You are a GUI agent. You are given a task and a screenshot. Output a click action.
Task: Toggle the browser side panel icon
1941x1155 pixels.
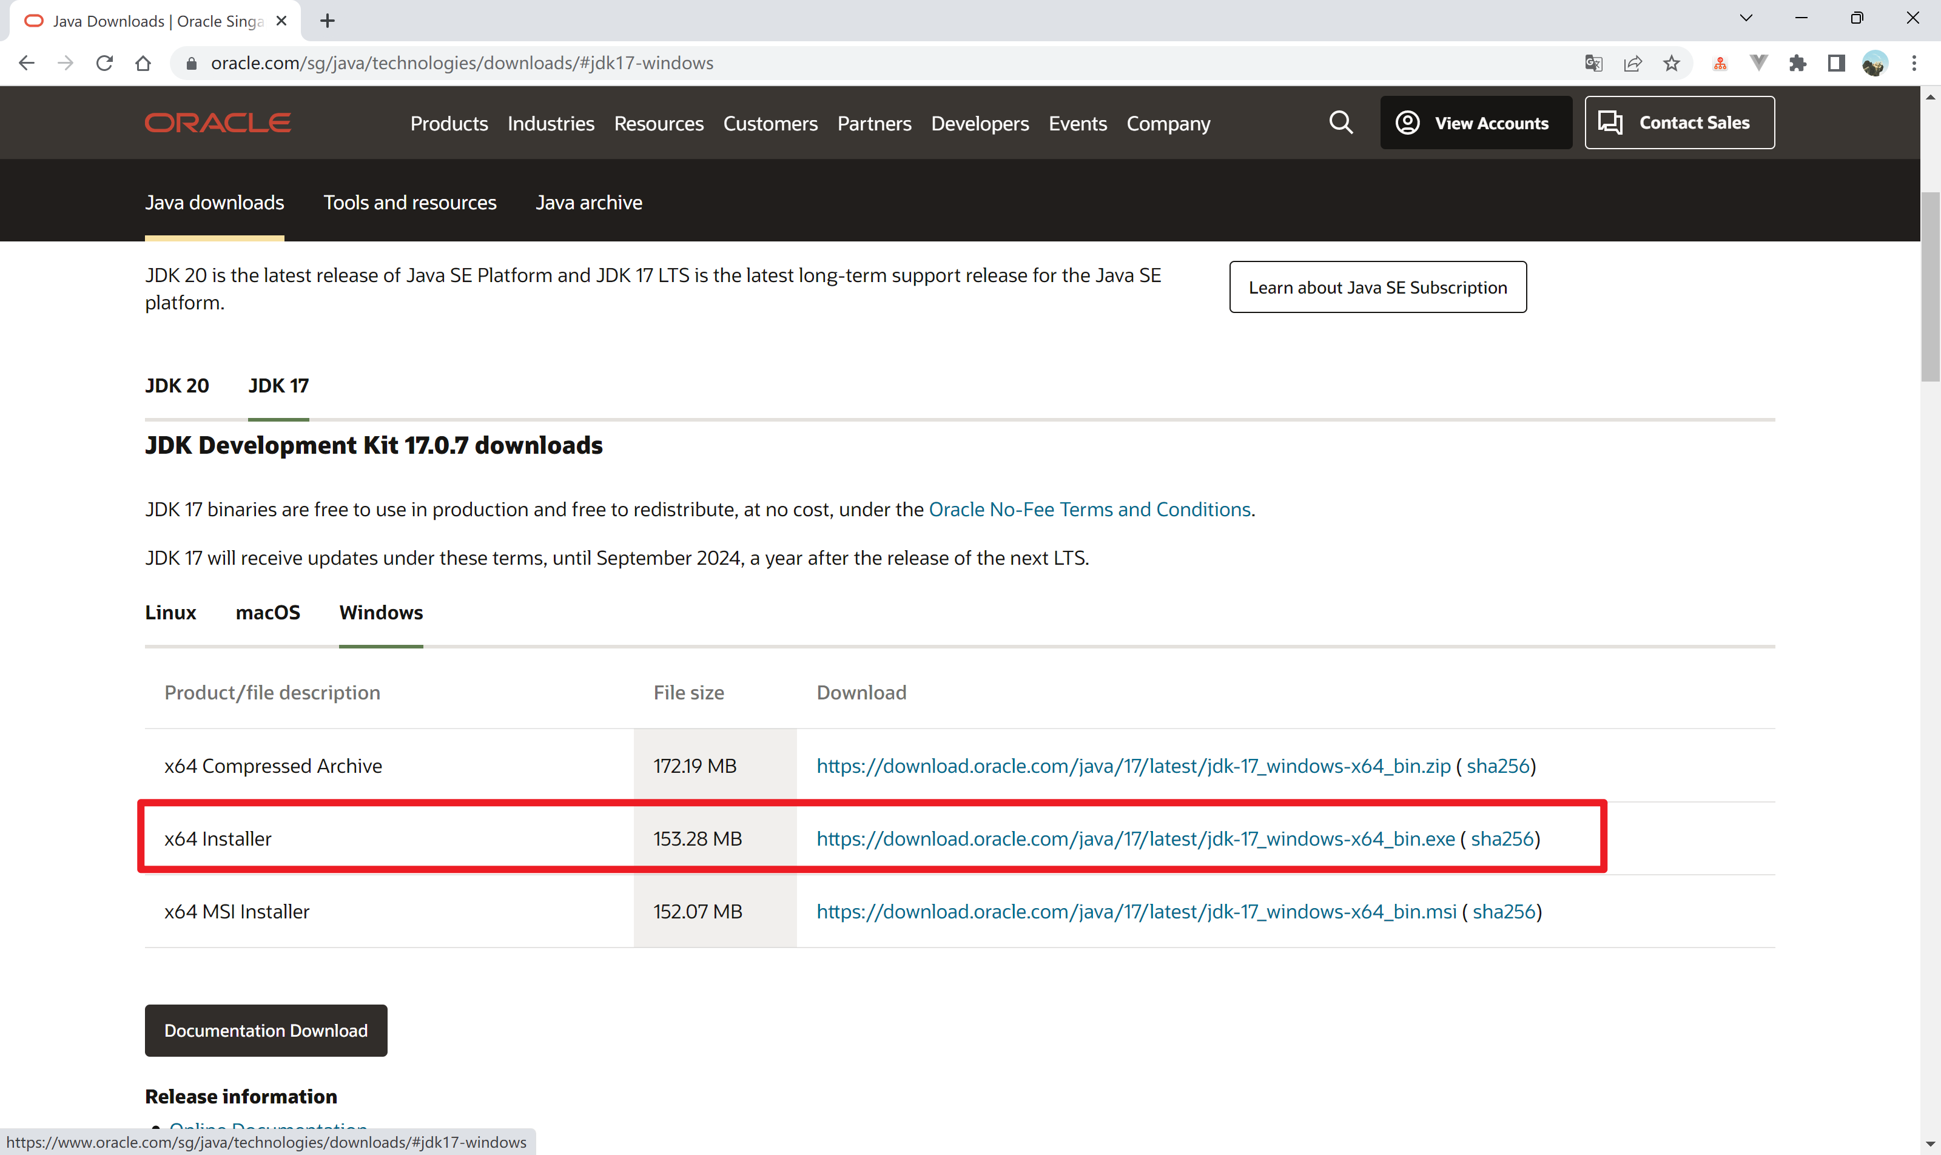(x=1837, y=63)
